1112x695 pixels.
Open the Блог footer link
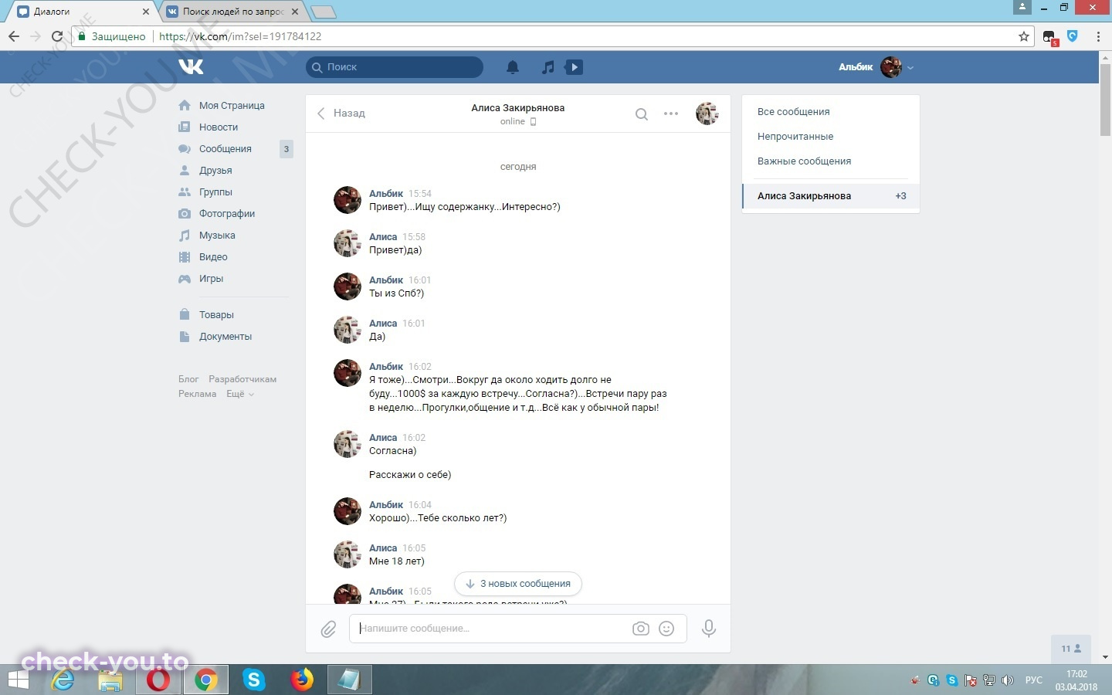pos(188,379)
